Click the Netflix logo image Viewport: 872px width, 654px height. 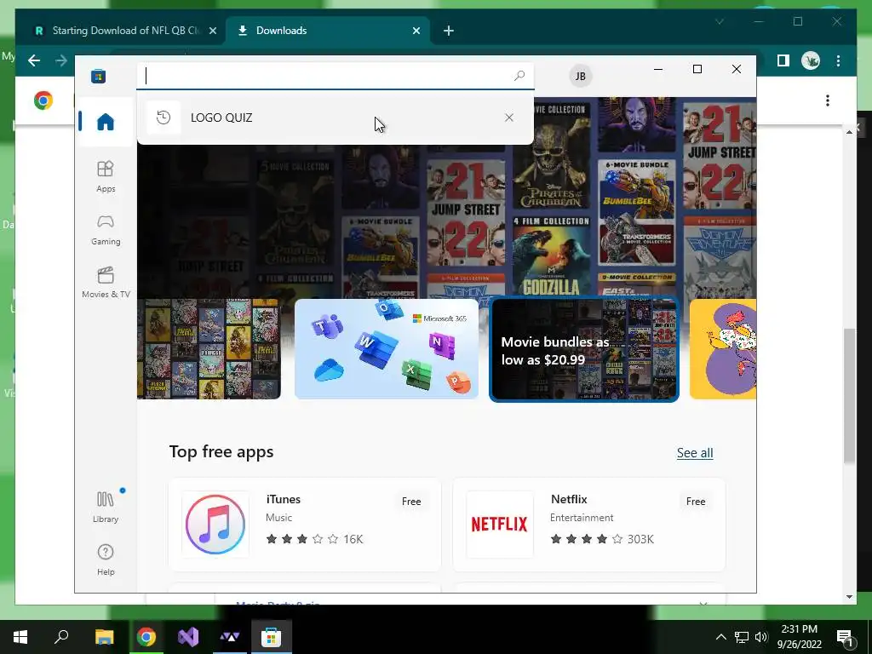pyautogui.click(x=499, y=525)
